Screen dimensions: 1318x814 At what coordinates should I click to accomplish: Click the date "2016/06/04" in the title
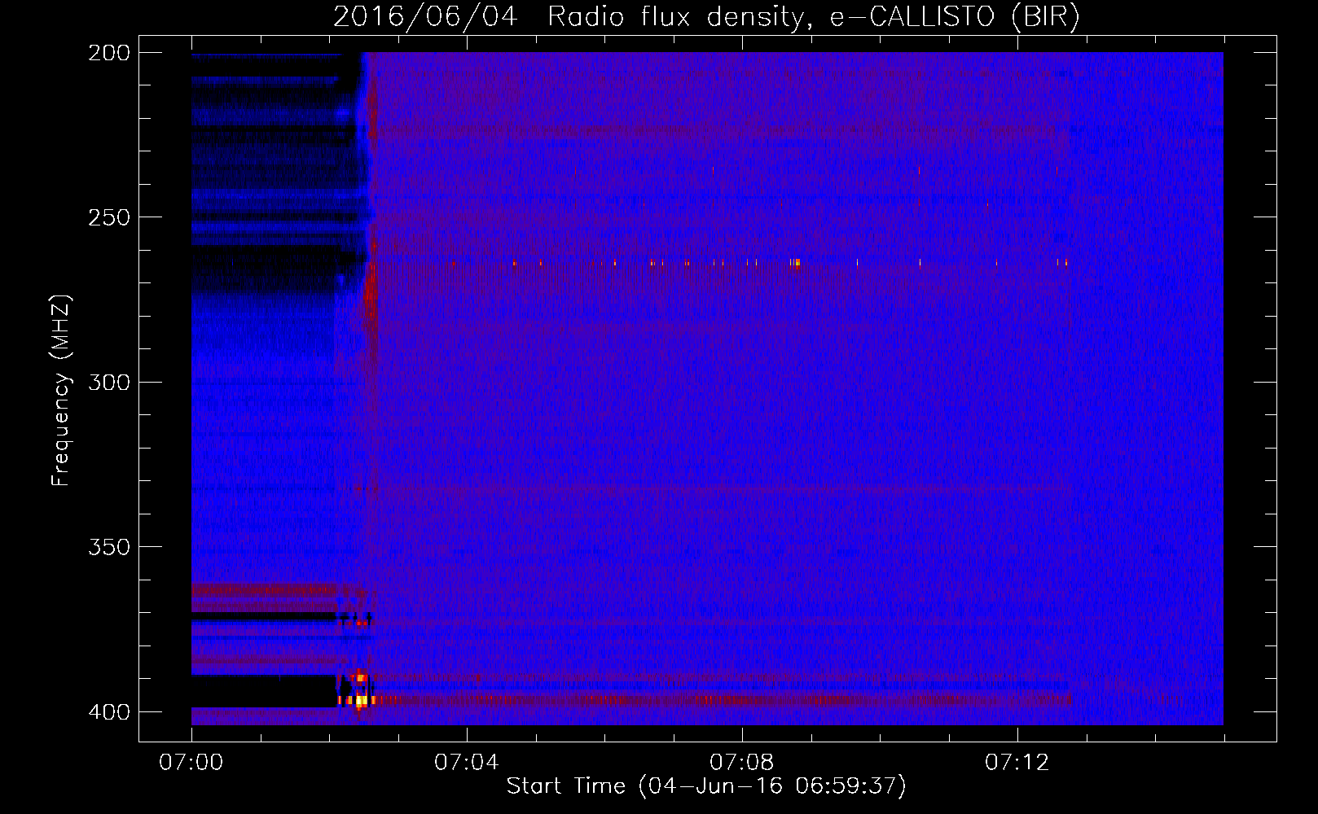point(425,16)
